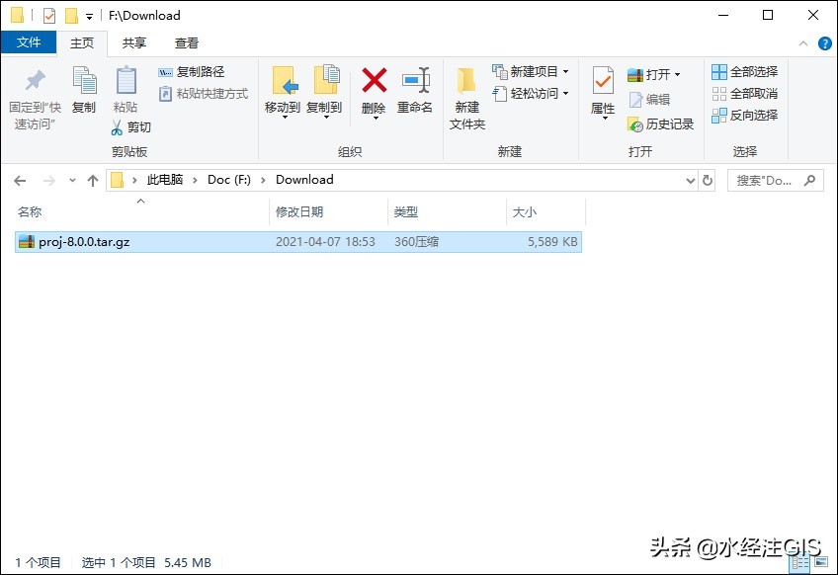The width and height of the screenshot is (838, 575).
Task: Click the Back navigation arrow
Action: [20, 181]
